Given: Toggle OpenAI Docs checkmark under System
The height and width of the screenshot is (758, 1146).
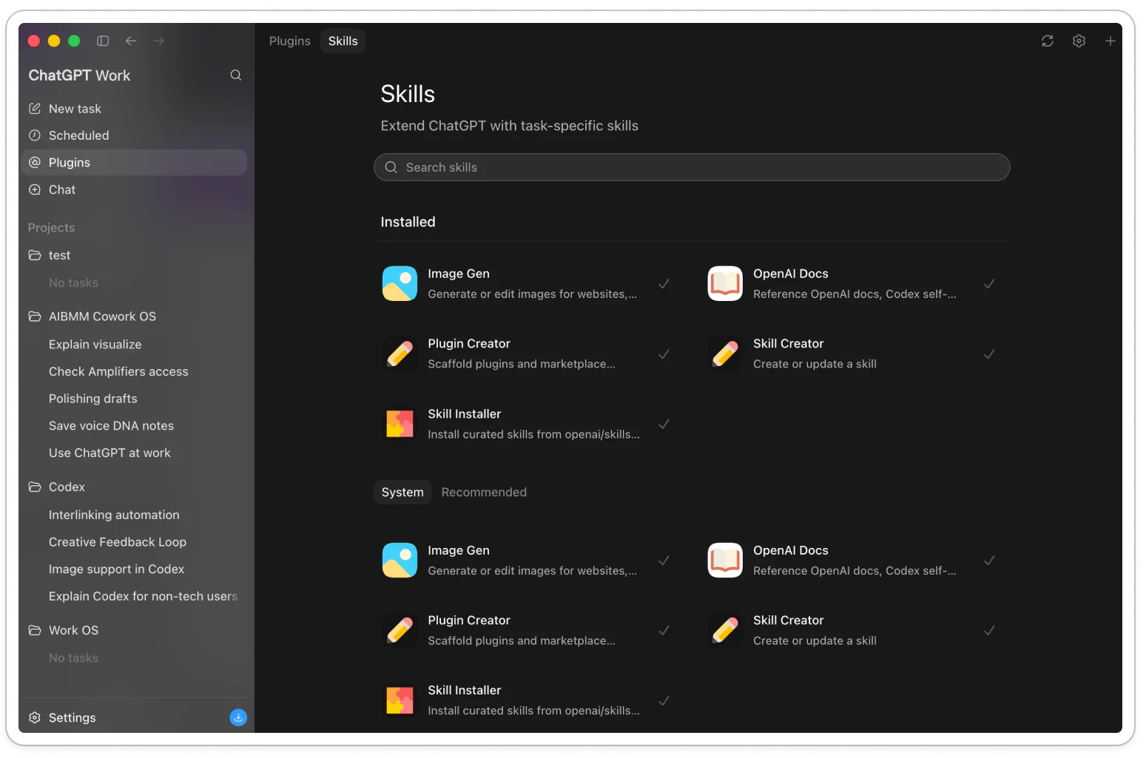Looking at the screenshot, I should 989,561.
